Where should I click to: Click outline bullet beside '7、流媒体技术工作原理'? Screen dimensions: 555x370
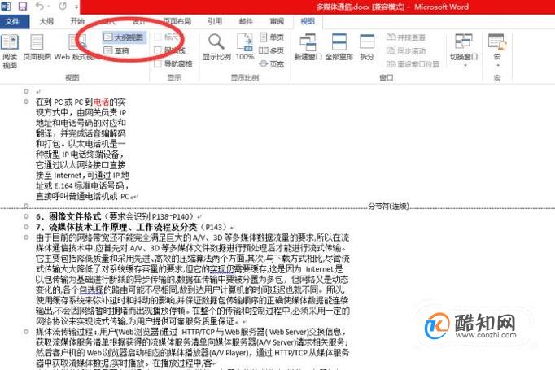tap(26, 227)
